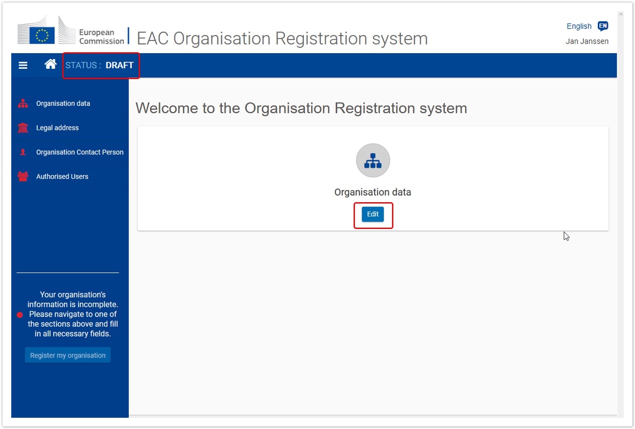Click the red incomplete status dot
This screenshot has width=635, height=429.
click(20, 315)
